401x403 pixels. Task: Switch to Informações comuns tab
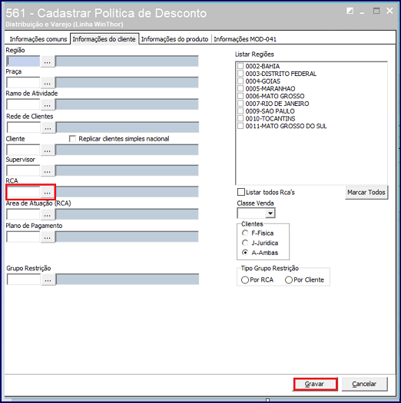[38, 39]
